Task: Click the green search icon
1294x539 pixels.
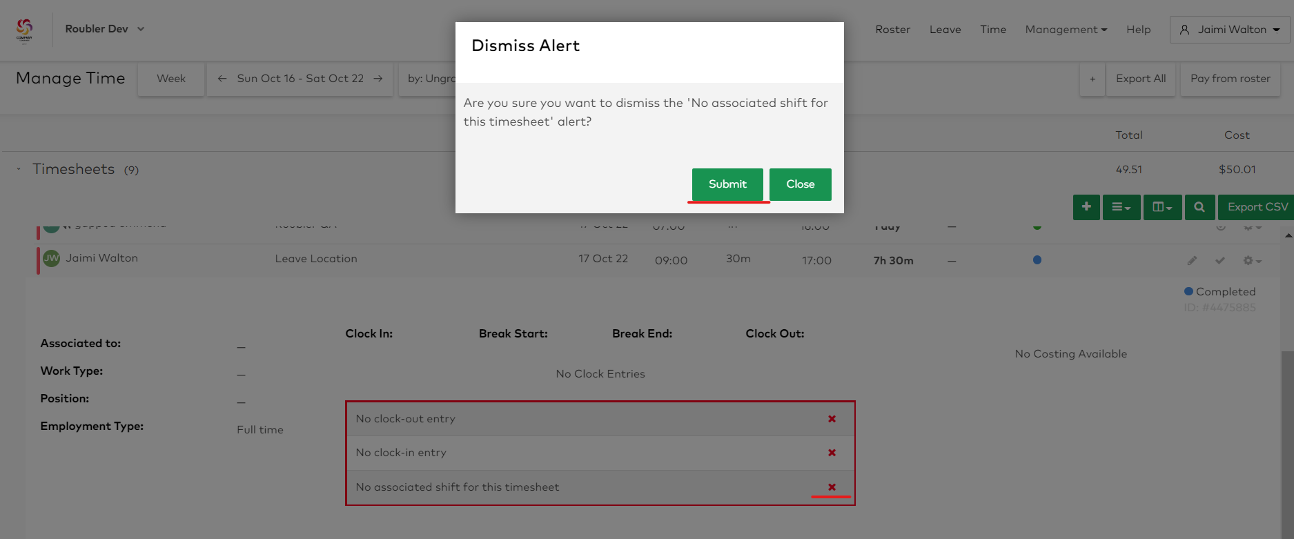Action: [1199, 207]
